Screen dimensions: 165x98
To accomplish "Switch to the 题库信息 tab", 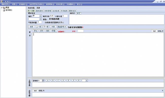I will click(x=72, y=11).
